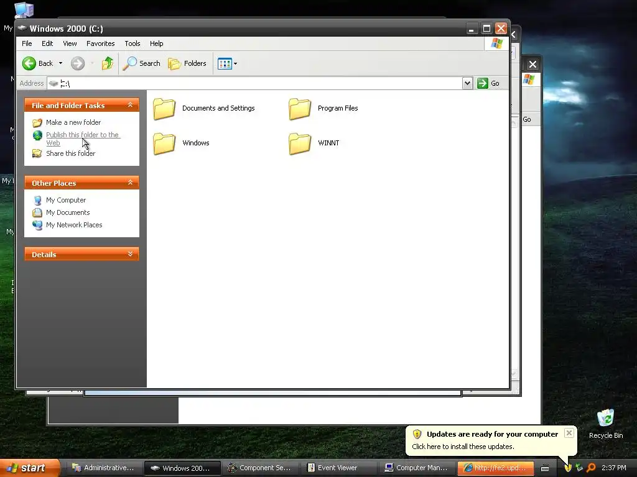Viewport: 637px width, 477px height.
Task: Switch to Computer Management taskbar button
Action: [x=416, y=468]
